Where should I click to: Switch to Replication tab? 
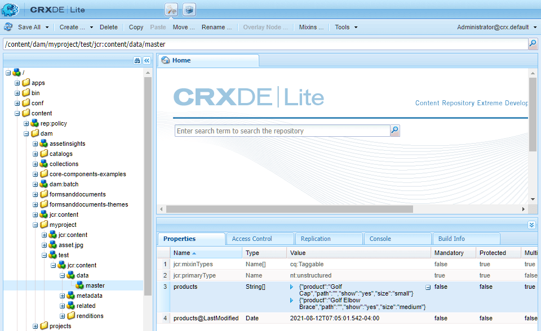point(329,239)
